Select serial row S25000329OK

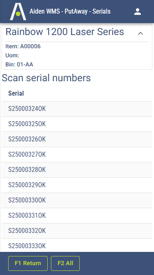pos(77,185)
